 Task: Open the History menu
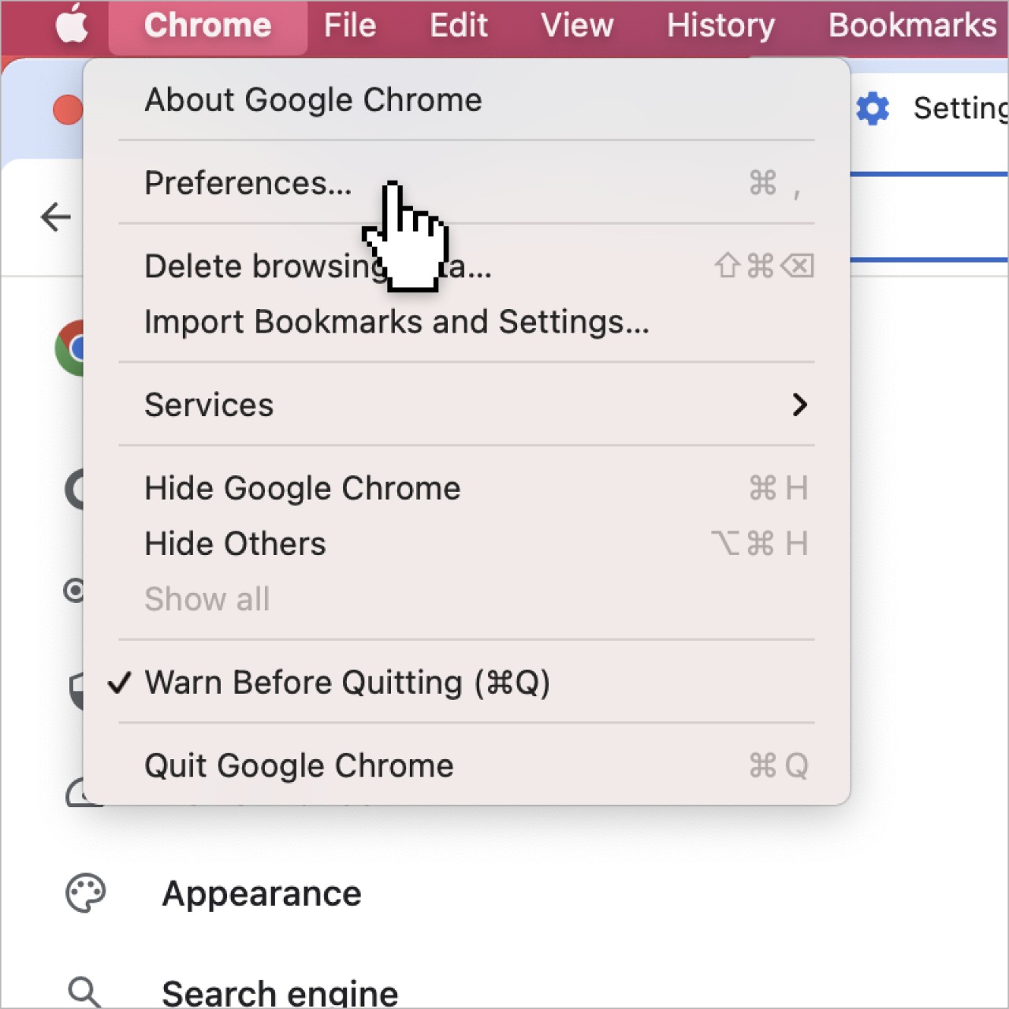(720, 25)
